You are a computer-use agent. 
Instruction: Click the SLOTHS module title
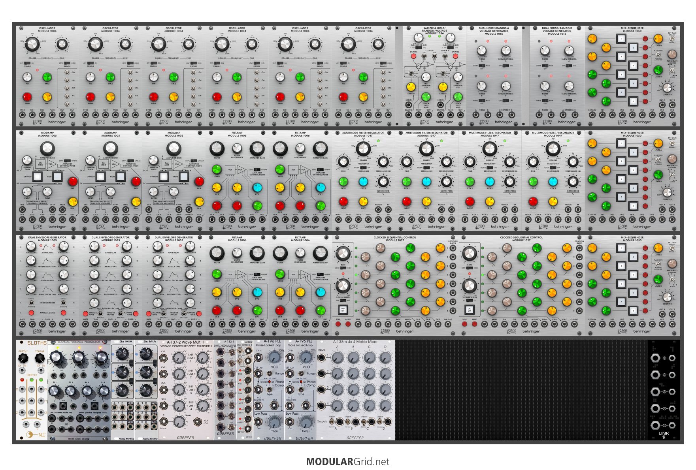pyautogui.click(x=37, y=343)
